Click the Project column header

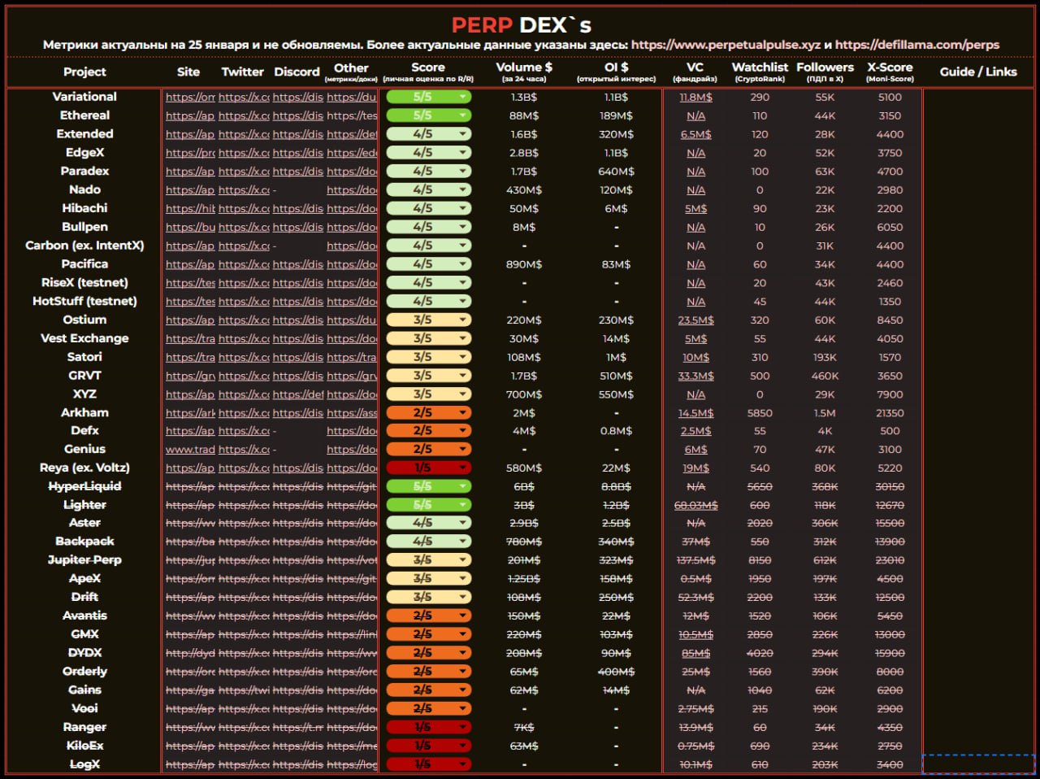(x=84, y=72)
